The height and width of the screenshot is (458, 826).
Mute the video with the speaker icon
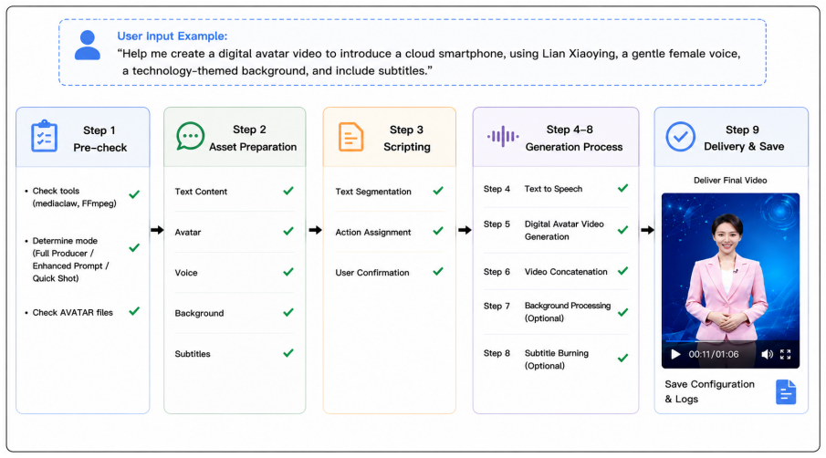coord(767,354)
